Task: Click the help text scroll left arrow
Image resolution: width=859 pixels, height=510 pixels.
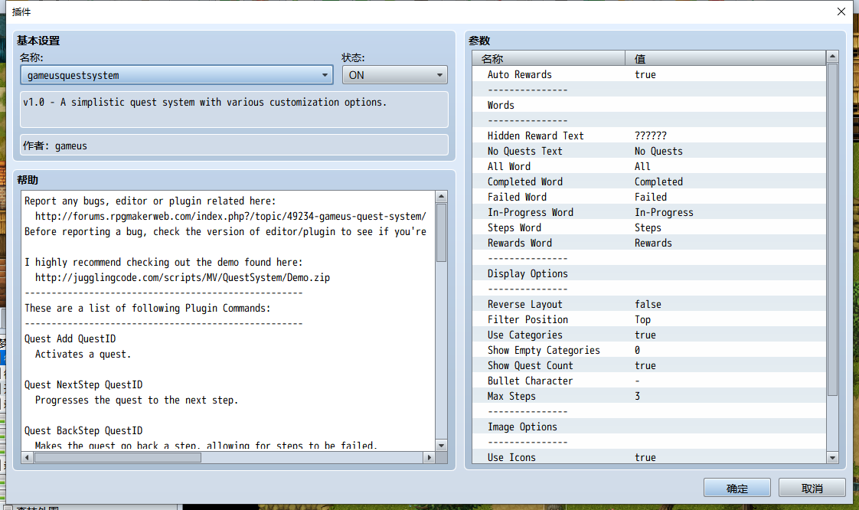Action: (x=27, y=457)
